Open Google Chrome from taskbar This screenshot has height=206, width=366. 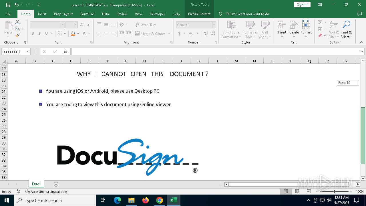coord(160,200)
